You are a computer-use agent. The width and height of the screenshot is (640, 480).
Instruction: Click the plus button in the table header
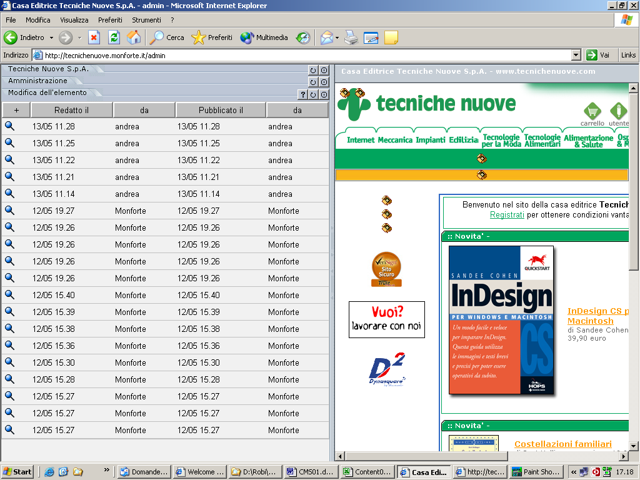(16, 110)
